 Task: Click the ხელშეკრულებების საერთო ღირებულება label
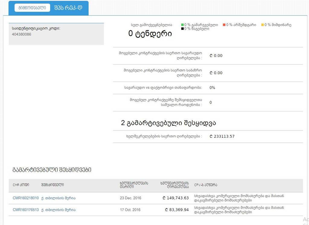point(164,136)
